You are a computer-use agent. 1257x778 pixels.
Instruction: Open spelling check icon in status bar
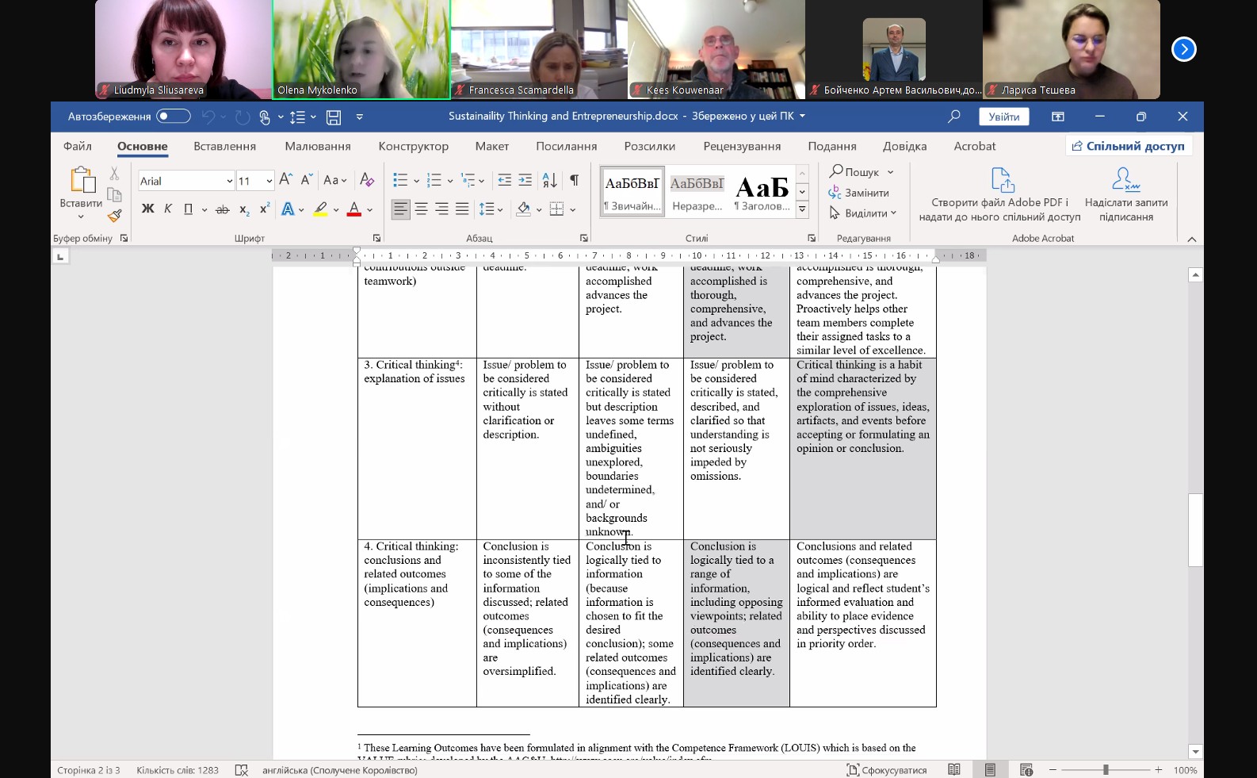242,770
